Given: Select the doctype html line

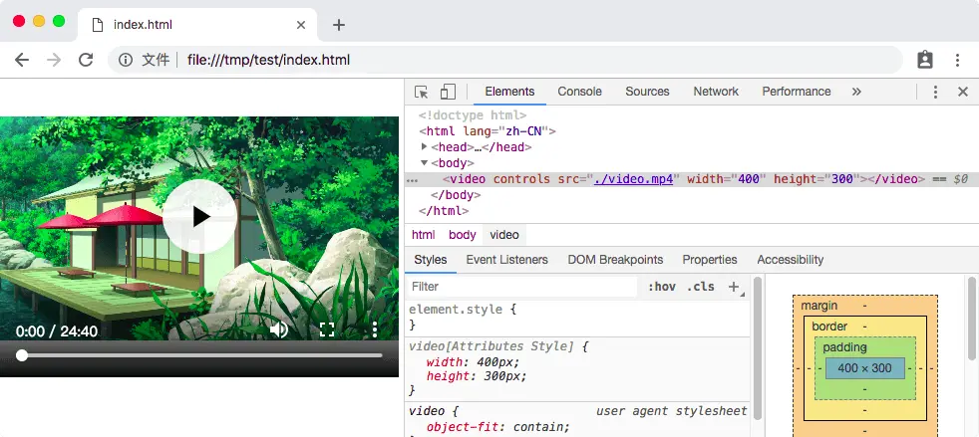Looking at the screenshot, I should pyautogui.click(x=473, y=115).
